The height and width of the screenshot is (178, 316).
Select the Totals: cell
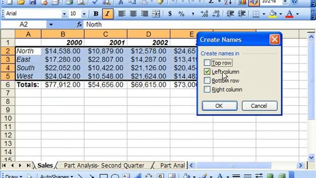[28, 85]
